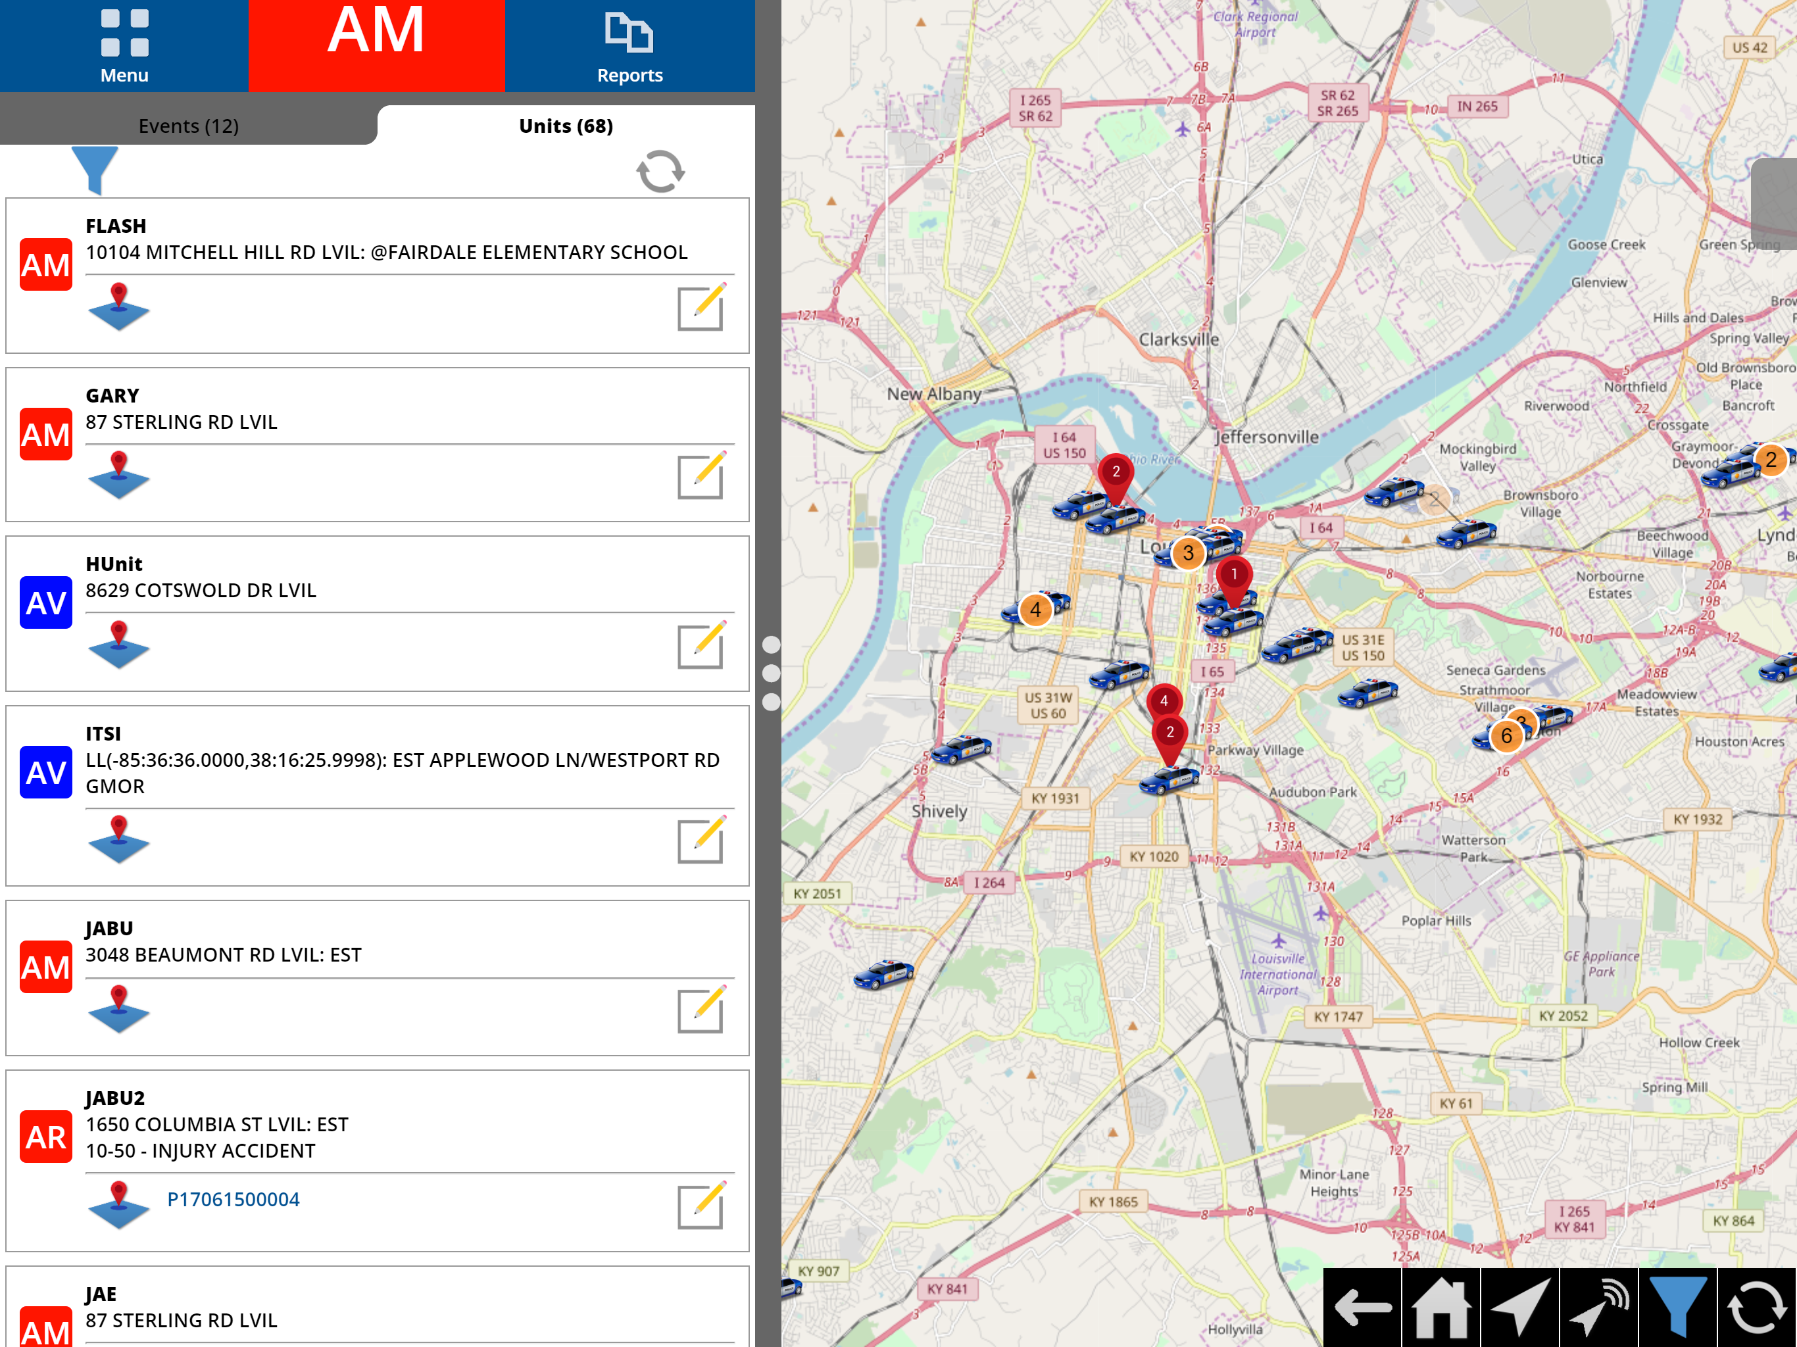The width and height of the screenshot is (1797, 1347).
Task: Click the map back arrow button
Action: (1362, 1307)
